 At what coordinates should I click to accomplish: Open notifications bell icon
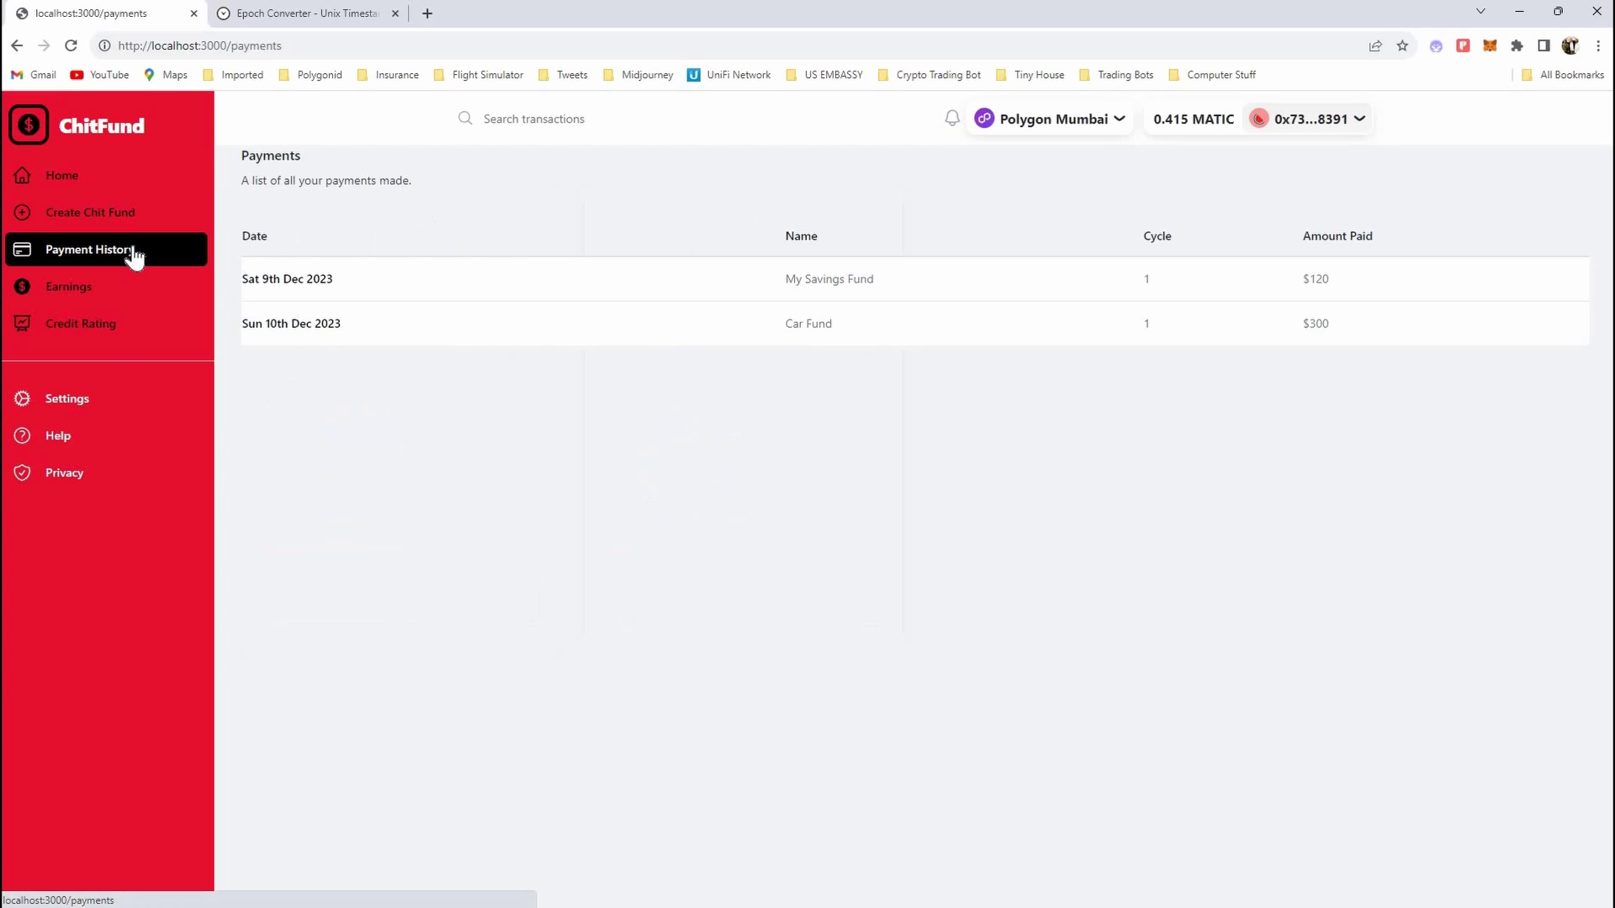pyautogui.click(x=951, y=119)
